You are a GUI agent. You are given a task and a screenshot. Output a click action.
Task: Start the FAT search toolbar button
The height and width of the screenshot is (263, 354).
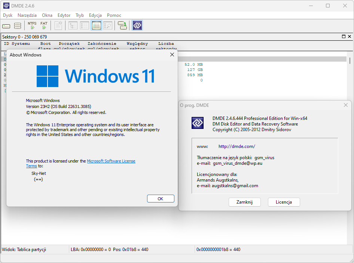coord(44,25)
